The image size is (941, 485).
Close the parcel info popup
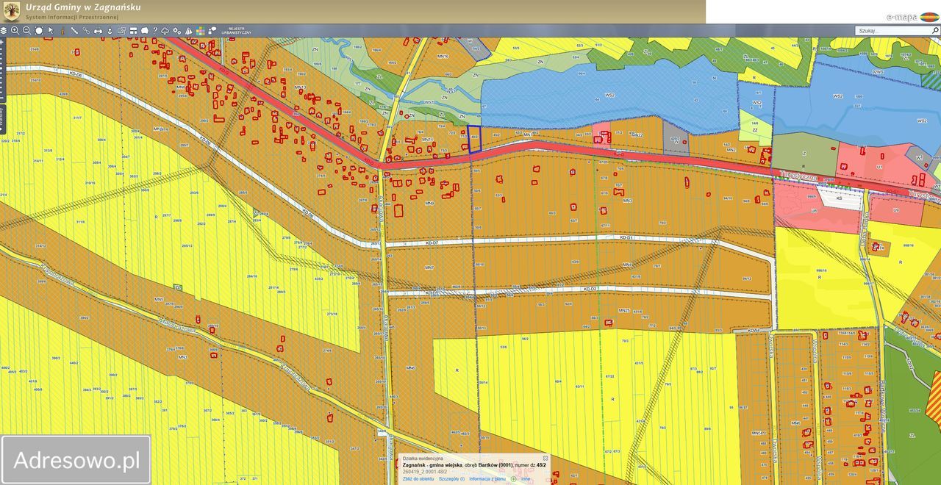545,458
